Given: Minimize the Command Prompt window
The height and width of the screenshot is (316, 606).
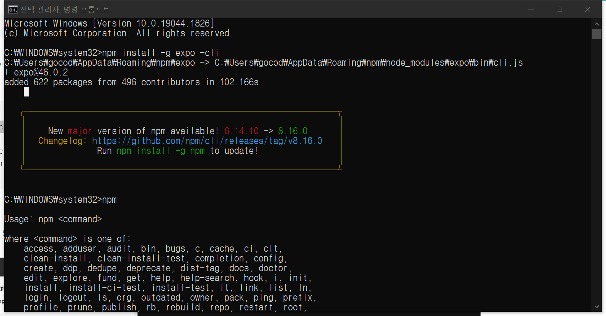Looking at the screenshot, I should (531, 9).
